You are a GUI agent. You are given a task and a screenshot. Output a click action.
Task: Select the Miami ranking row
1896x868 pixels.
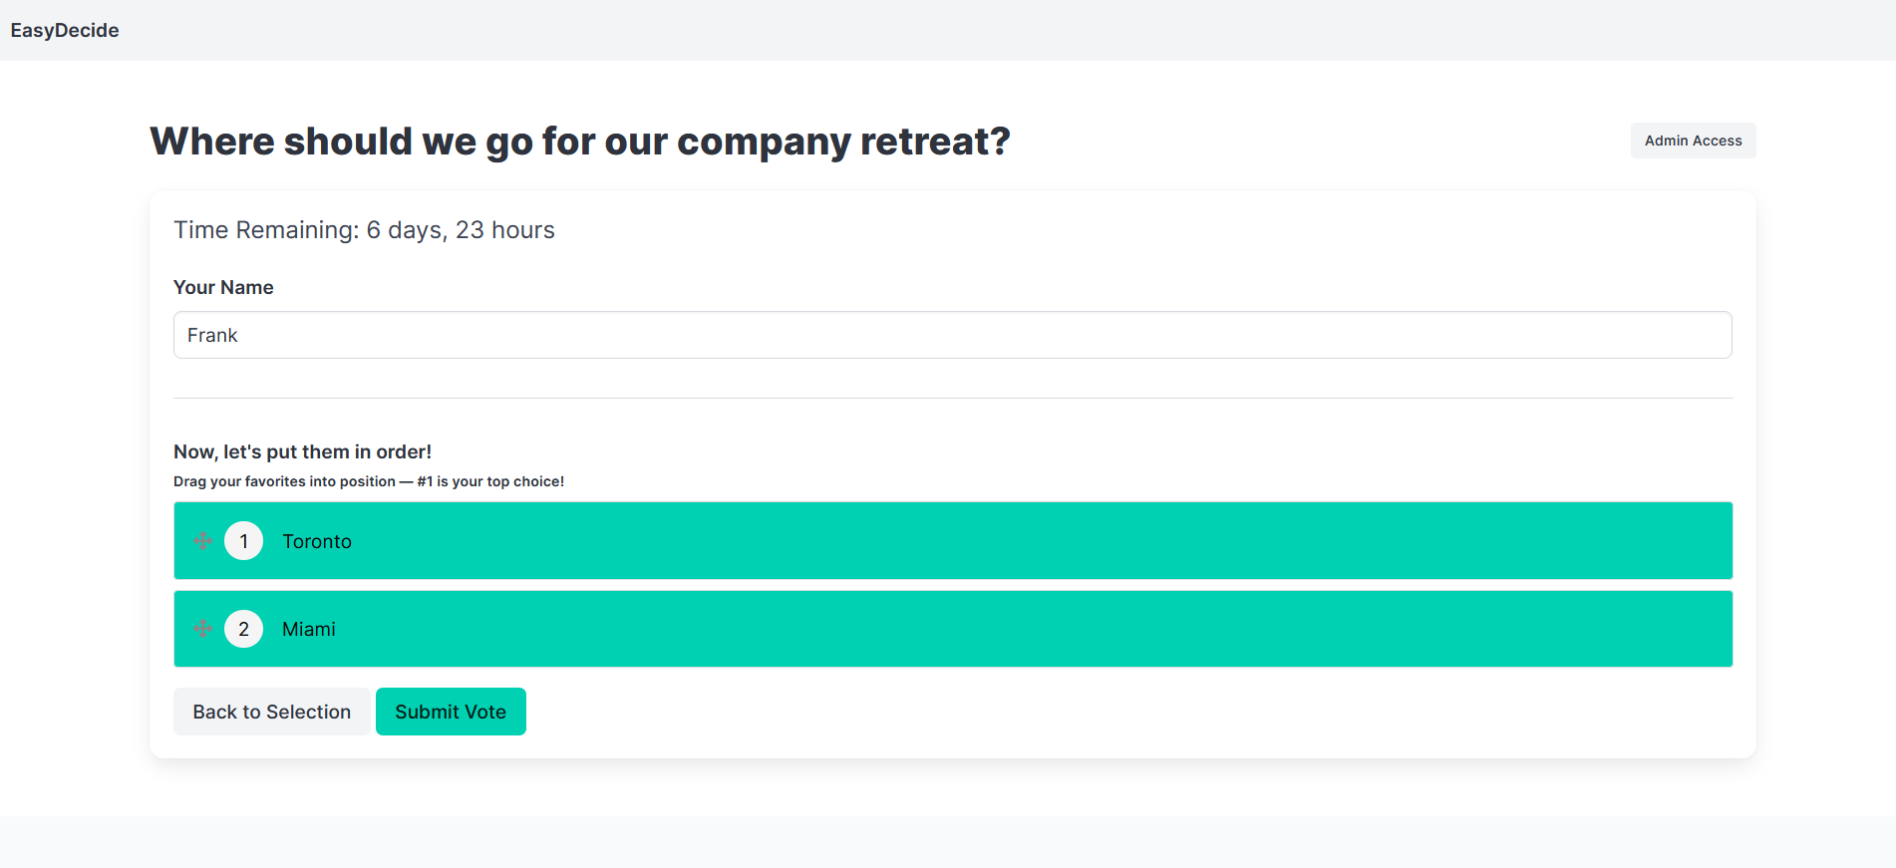pyautogui.click(x=953, y=629)
